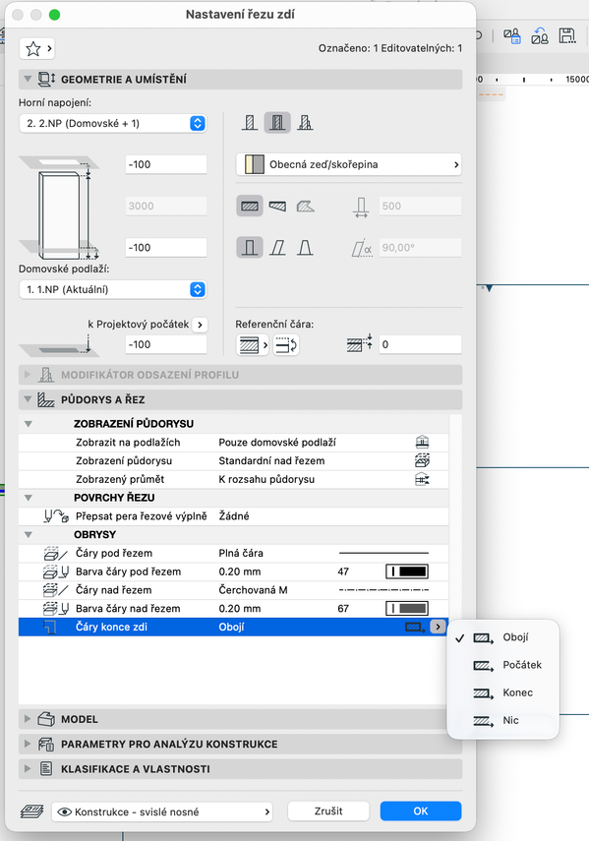Flip wall on reference line icon
Viewport: 589px width, 841px height.
point(286,345)
